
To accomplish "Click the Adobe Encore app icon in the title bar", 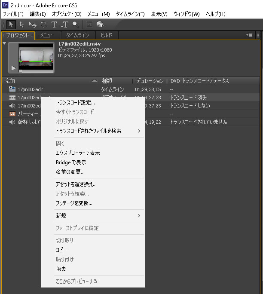I will tap(5, 5).
